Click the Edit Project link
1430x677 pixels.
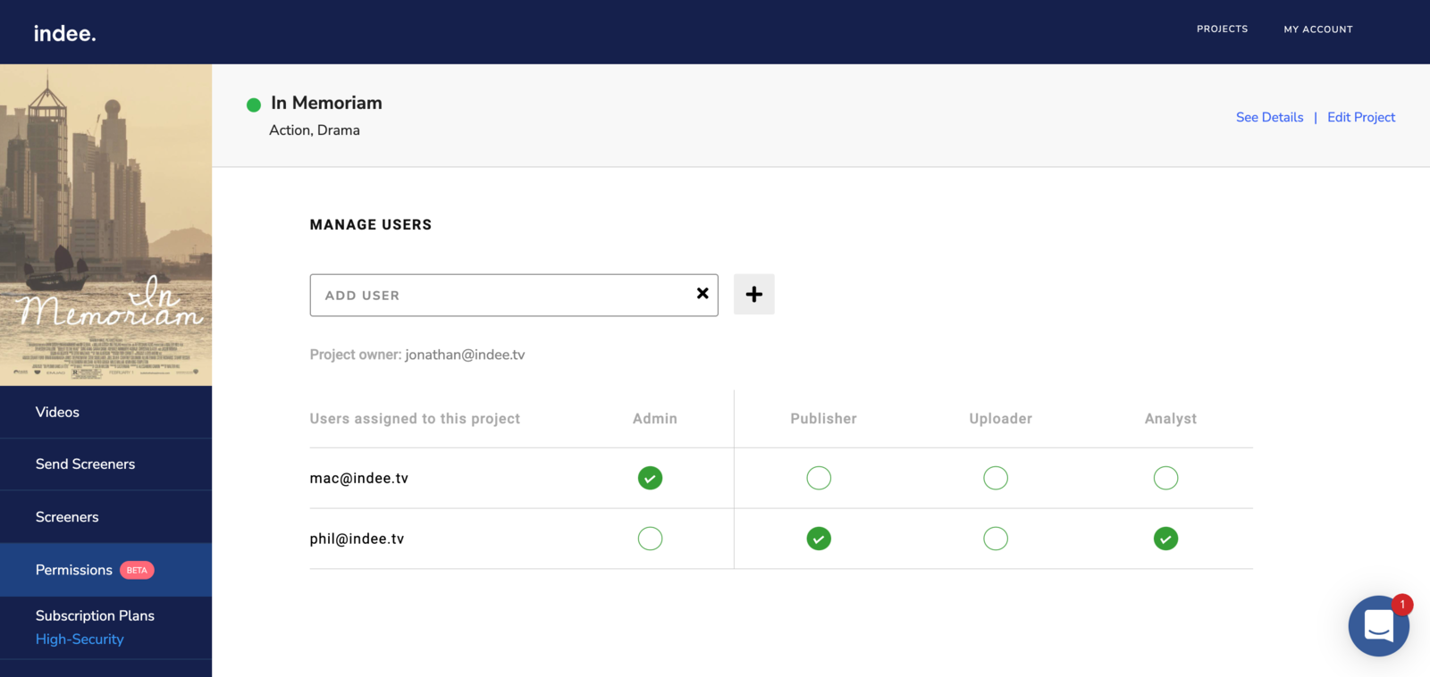1360,117
